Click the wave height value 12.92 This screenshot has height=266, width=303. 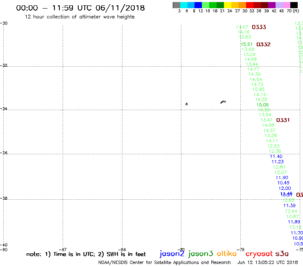(x=258, y=90)
